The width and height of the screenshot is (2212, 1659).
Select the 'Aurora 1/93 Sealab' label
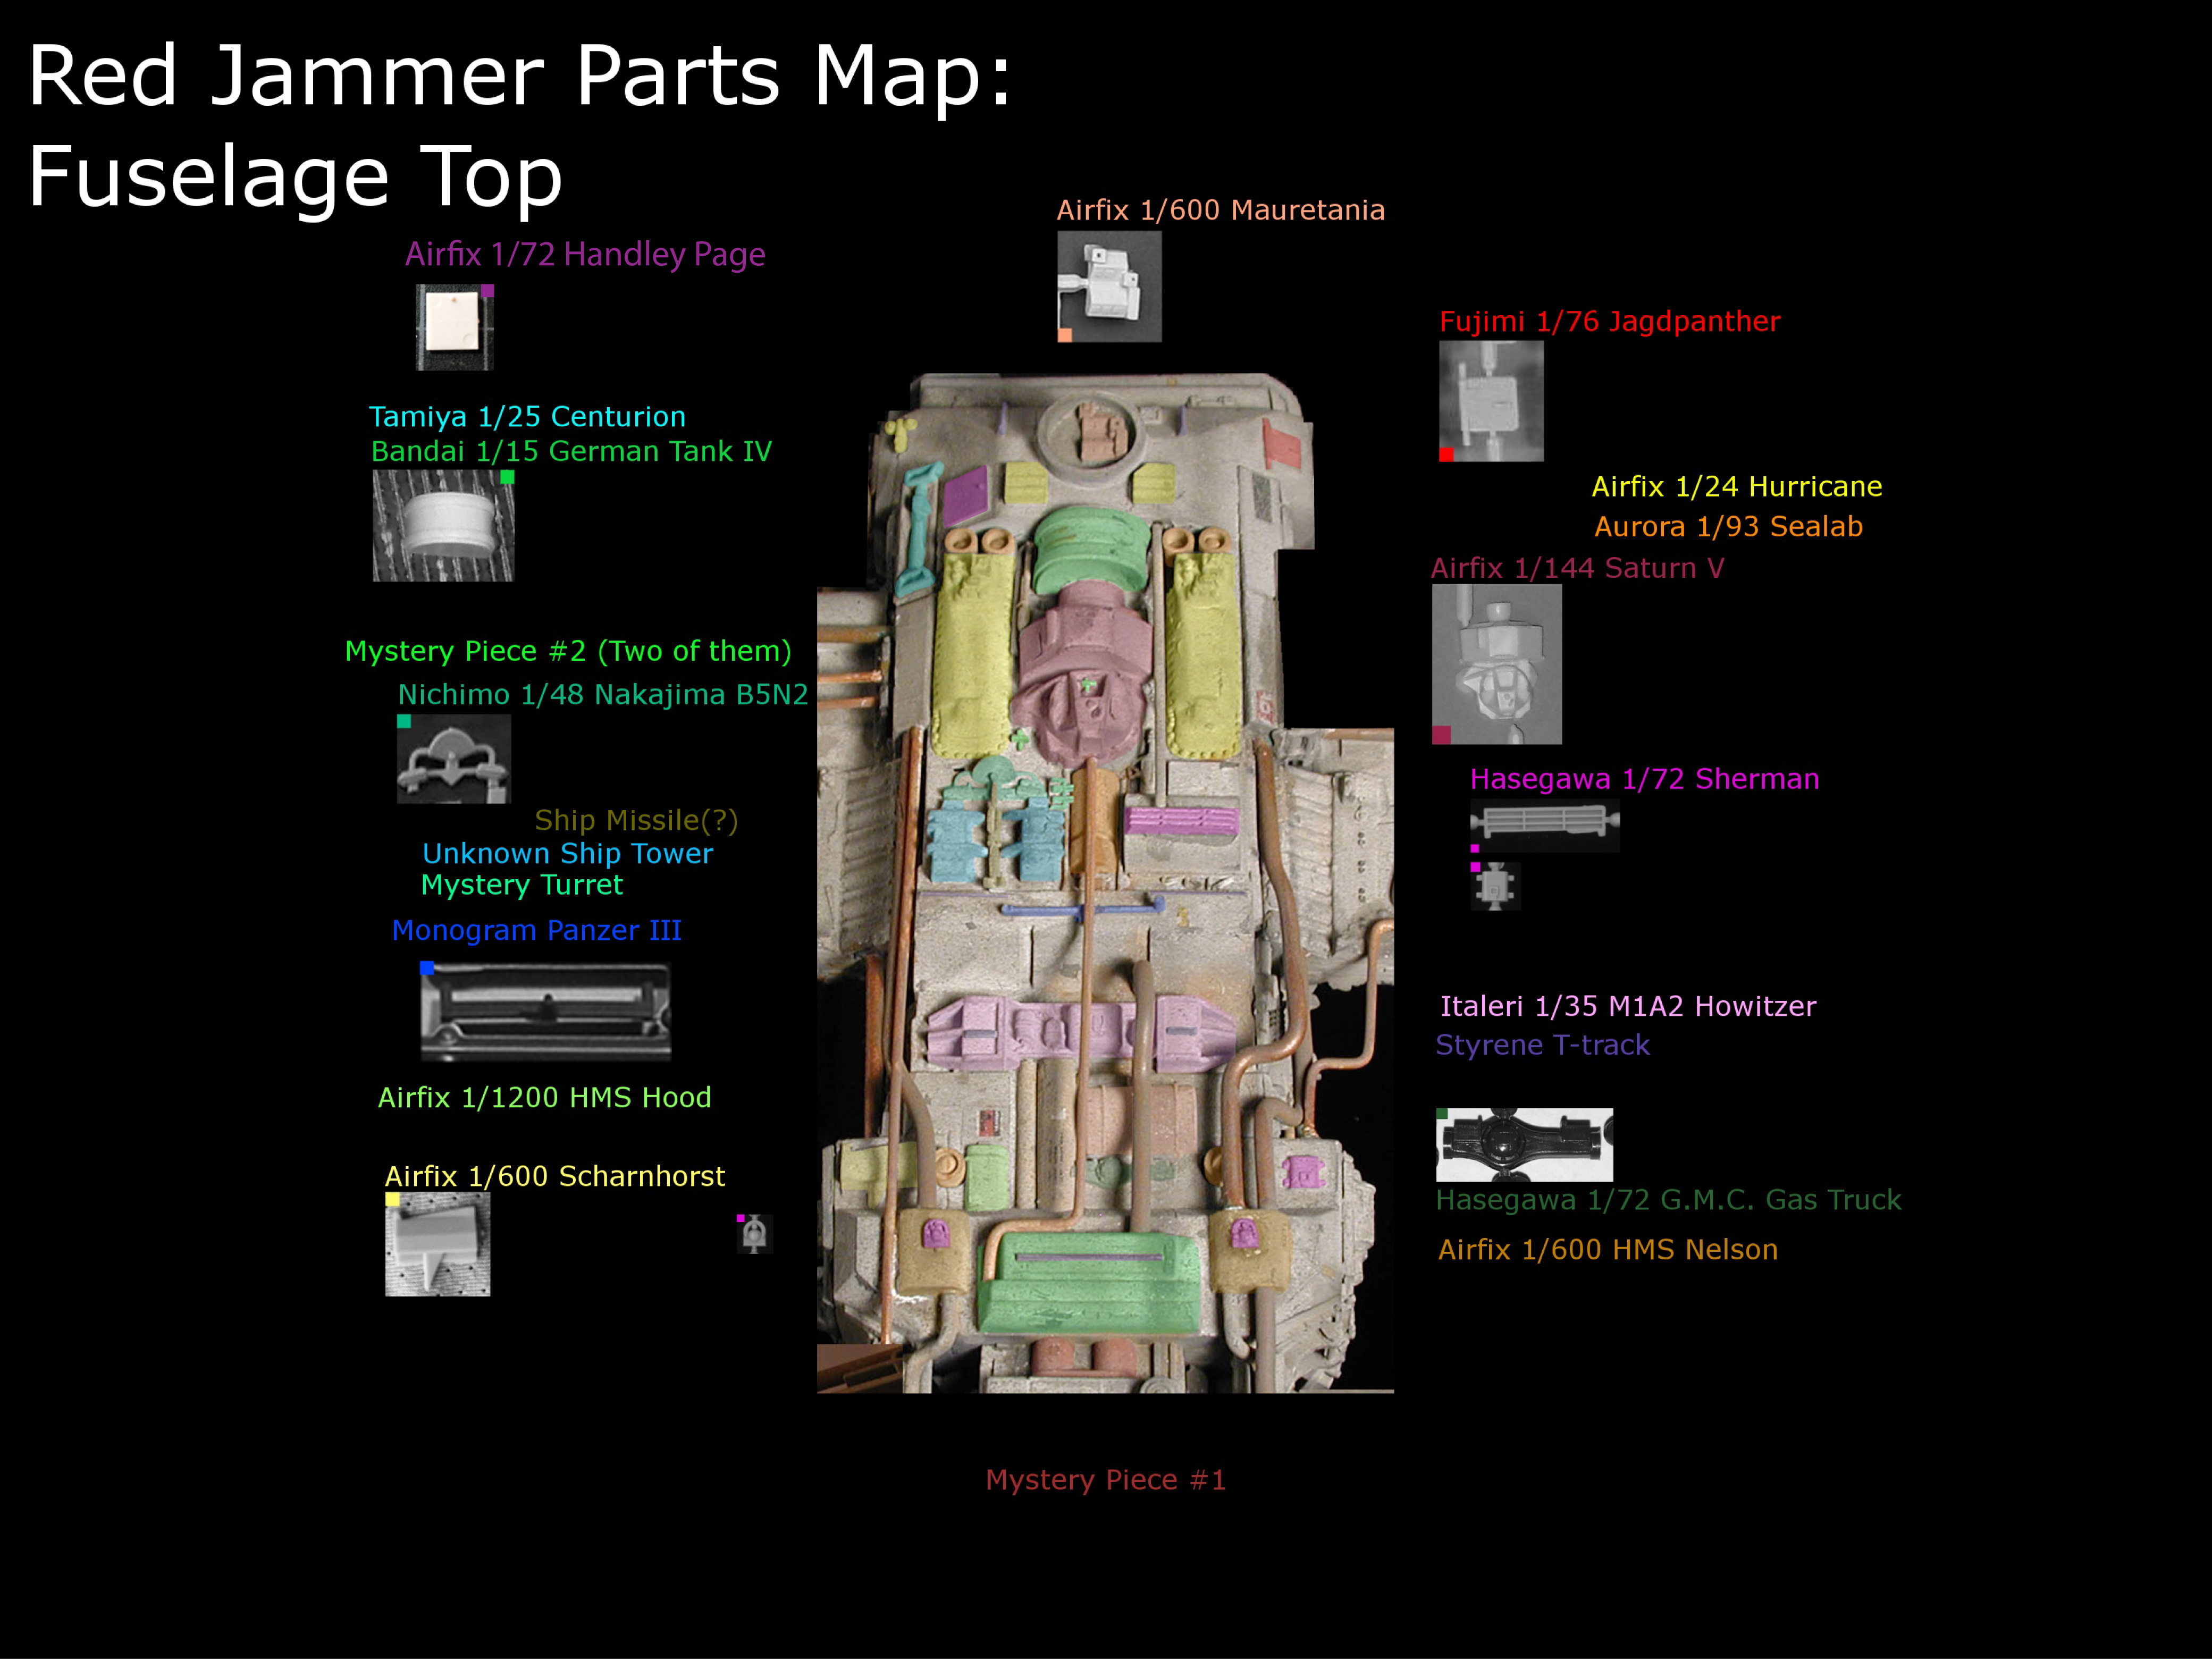[1729, 527]
